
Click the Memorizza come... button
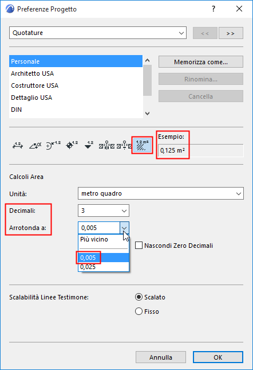[201, 62]
